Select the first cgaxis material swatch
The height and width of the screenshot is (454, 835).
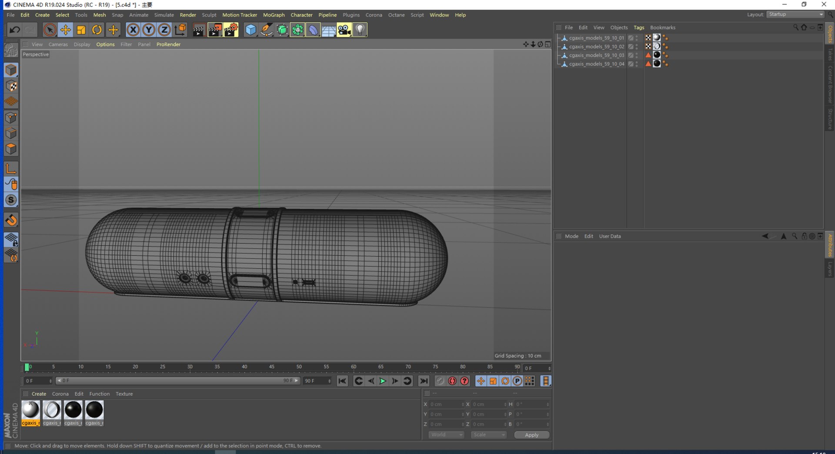[x=30, y=410]
